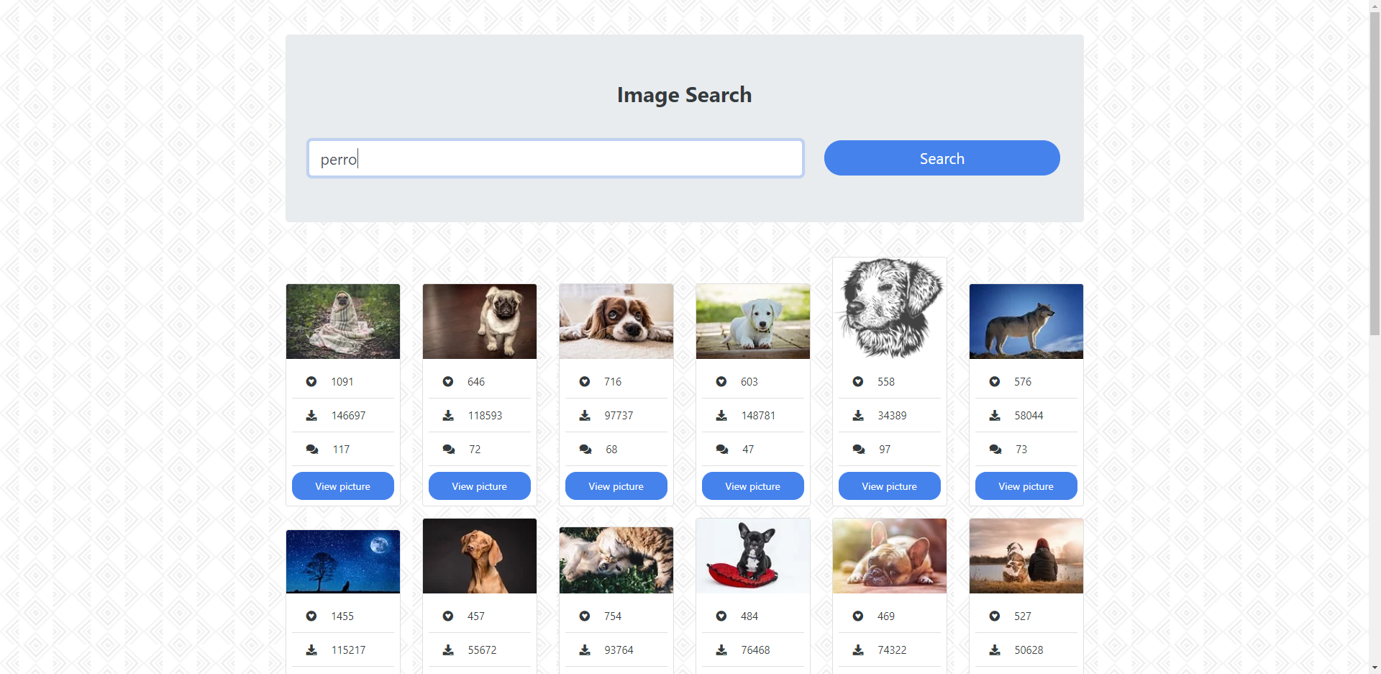Click the heart icon next to 754
This screenshot has width=1381, height=674.
[585, 616]
